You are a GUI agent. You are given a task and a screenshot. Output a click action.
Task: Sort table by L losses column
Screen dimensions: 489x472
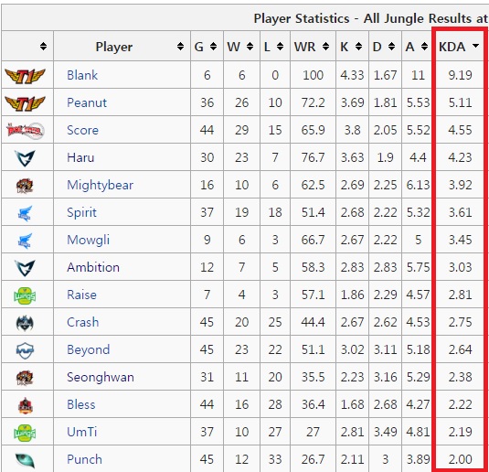pos(280,47)
